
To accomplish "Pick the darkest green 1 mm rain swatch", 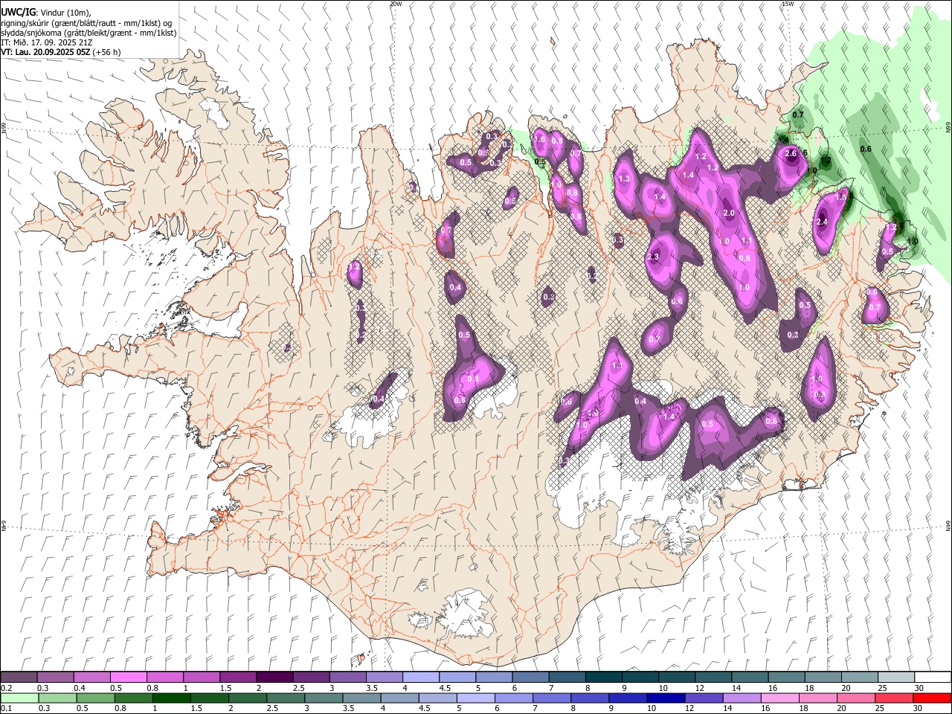I will click(x=171, y=698).
